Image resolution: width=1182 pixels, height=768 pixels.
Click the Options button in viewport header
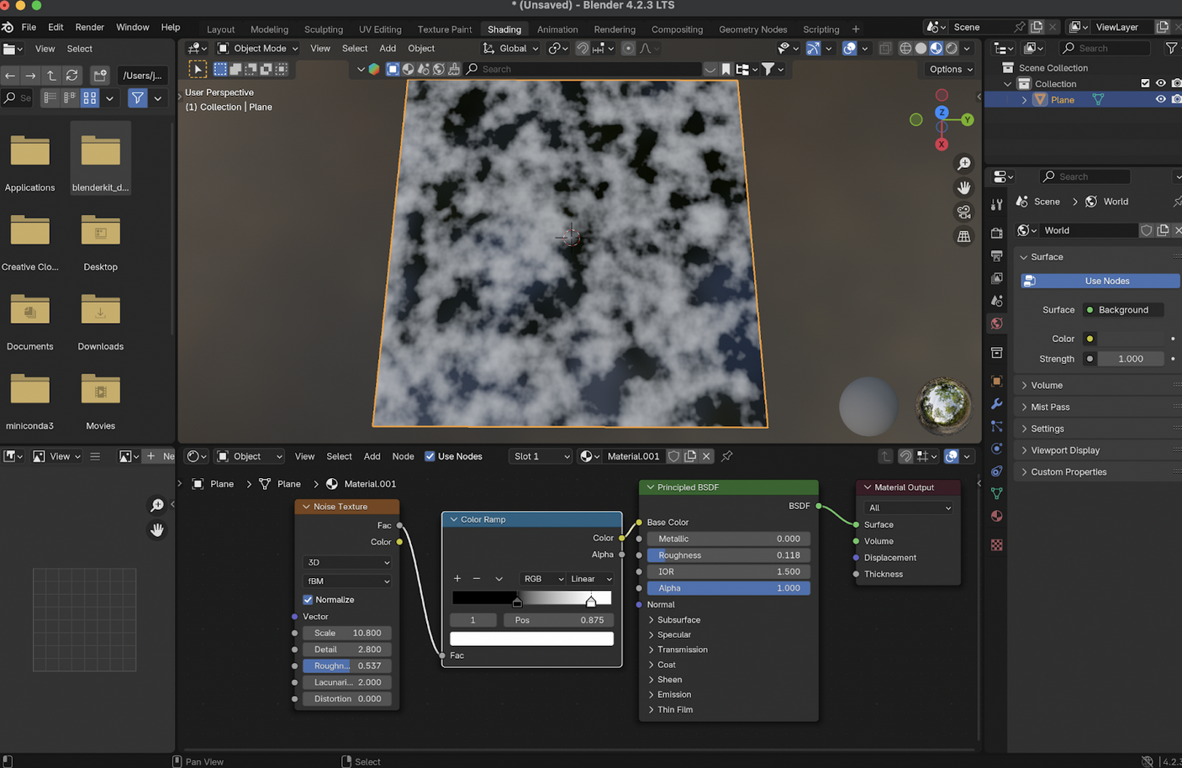pos(951,69)
